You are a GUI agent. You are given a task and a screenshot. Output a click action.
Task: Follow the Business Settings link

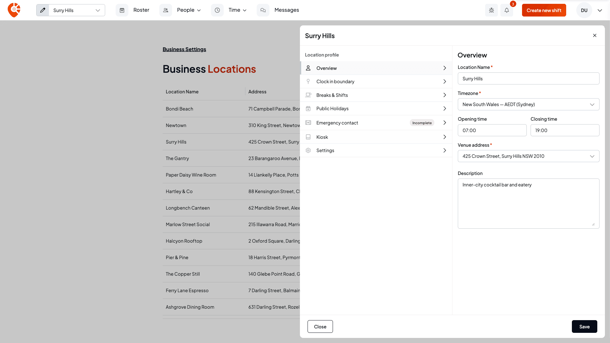(x=184, y=49)
